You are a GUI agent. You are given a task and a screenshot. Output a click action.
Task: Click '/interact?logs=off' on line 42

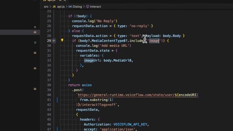click(98, 105)
